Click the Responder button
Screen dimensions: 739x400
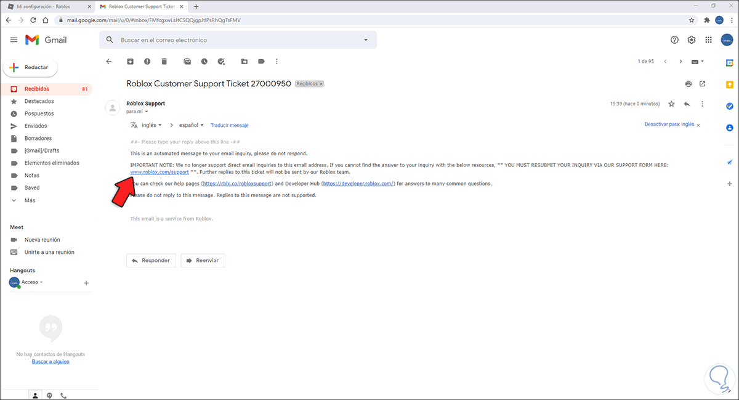(x=151, y=261)
